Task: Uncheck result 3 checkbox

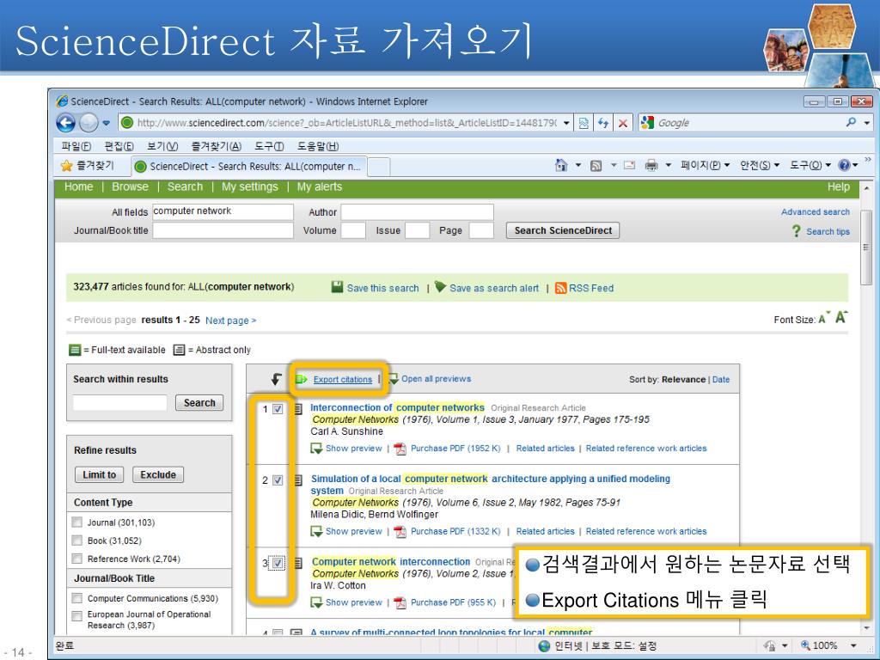Action: (x=278, y=562)
